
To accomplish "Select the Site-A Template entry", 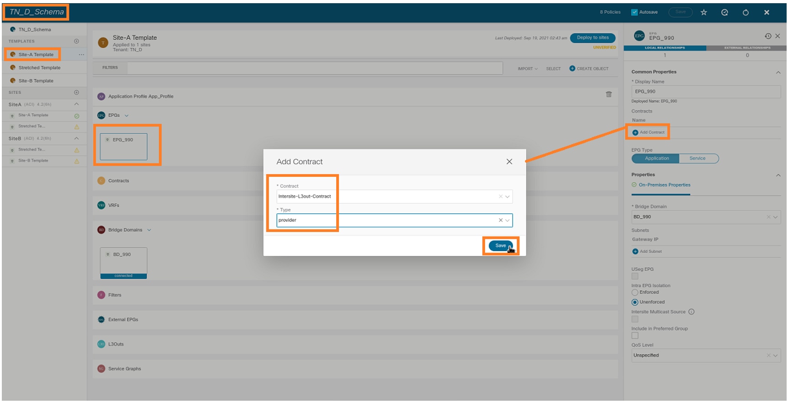I will point(36,55).
